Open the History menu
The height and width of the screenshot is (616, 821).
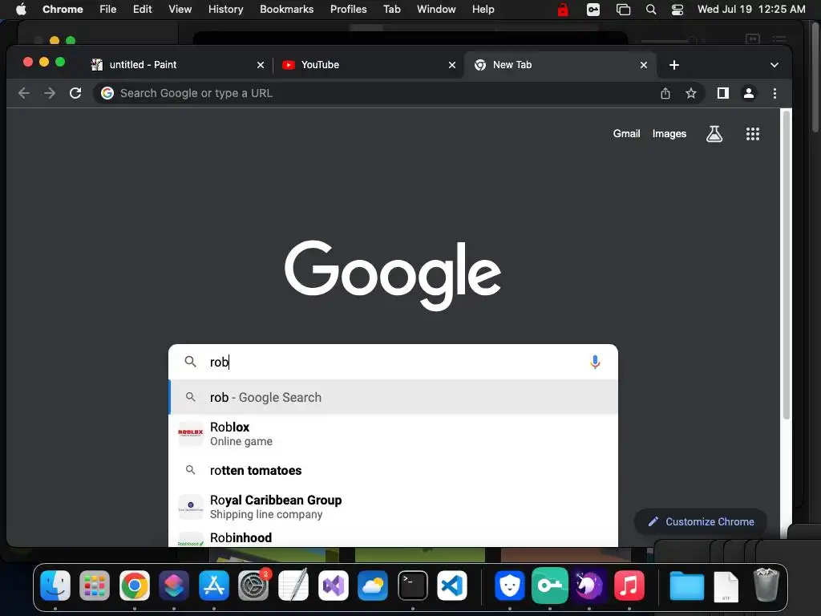click(225, 10)
